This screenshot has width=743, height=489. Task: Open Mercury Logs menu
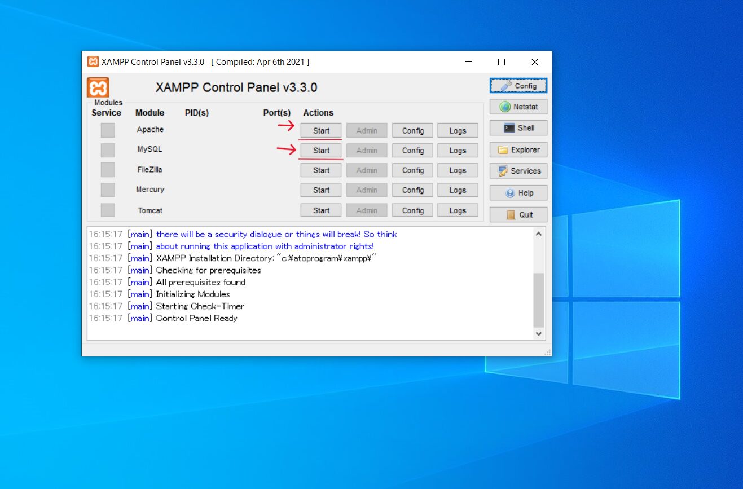pos(458,190)
